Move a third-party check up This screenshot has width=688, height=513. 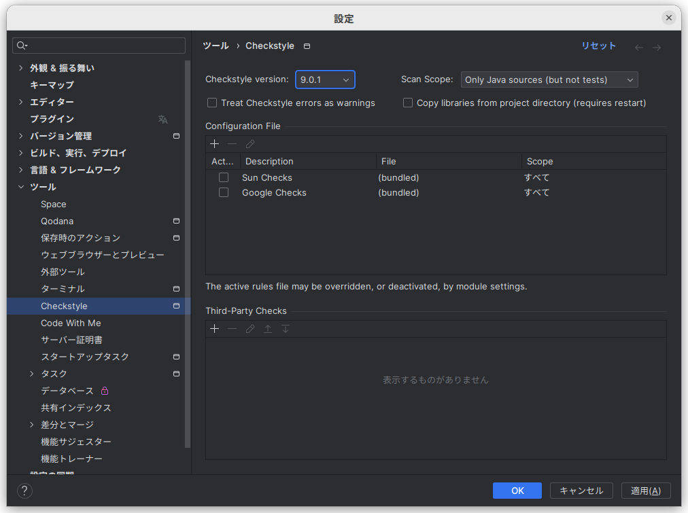tap(267, 329)
